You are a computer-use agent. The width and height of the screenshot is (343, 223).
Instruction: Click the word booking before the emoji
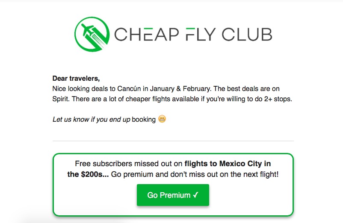click(144, 120)
